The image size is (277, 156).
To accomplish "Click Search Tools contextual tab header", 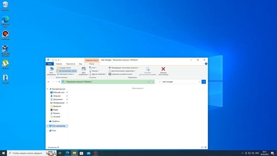I will pyautogui.click(x=92, y=60).
